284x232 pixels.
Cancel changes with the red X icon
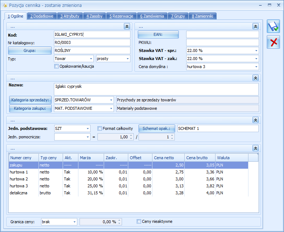pos(273,42)
